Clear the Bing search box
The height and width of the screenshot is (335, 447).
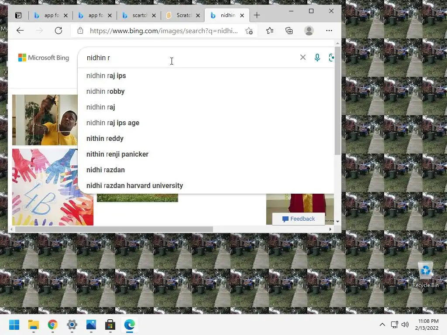pos(303,57)
